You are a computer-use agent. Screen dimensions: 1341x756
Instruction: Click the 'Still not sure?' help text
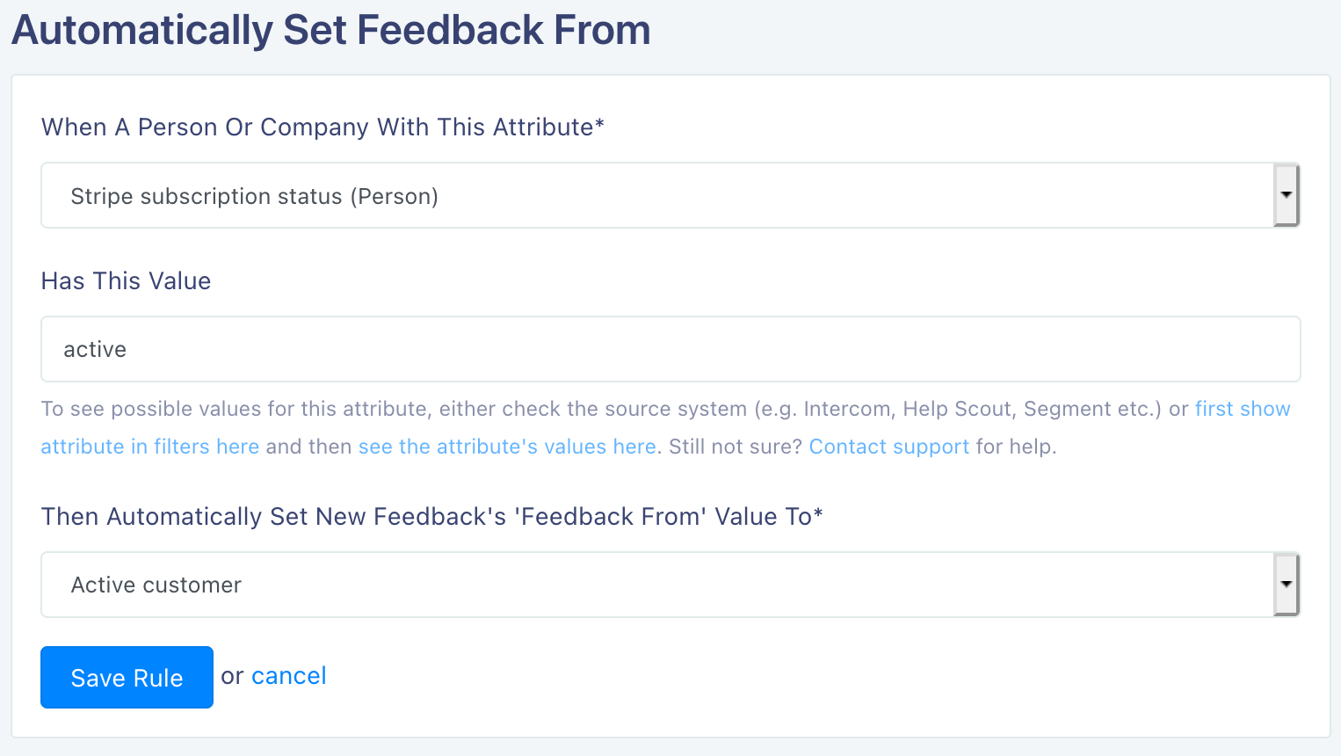(736, 447)
